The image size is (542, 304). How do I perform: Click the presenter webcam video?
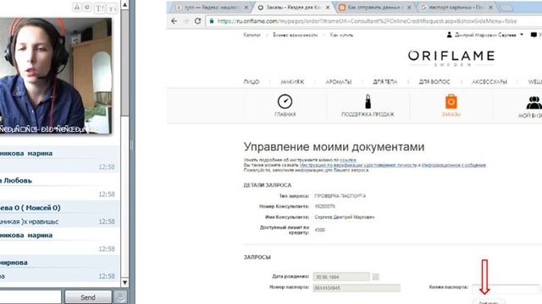(55, 76)
